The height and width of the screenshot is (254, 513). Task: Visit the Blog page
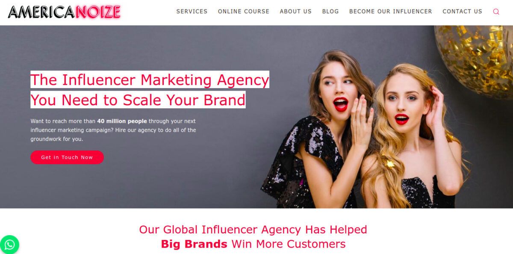330,12
